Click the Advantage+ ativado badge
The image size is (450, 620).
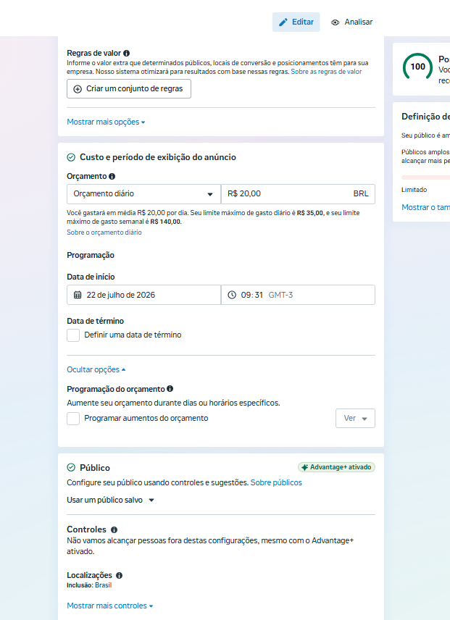[x=336, y=467]
